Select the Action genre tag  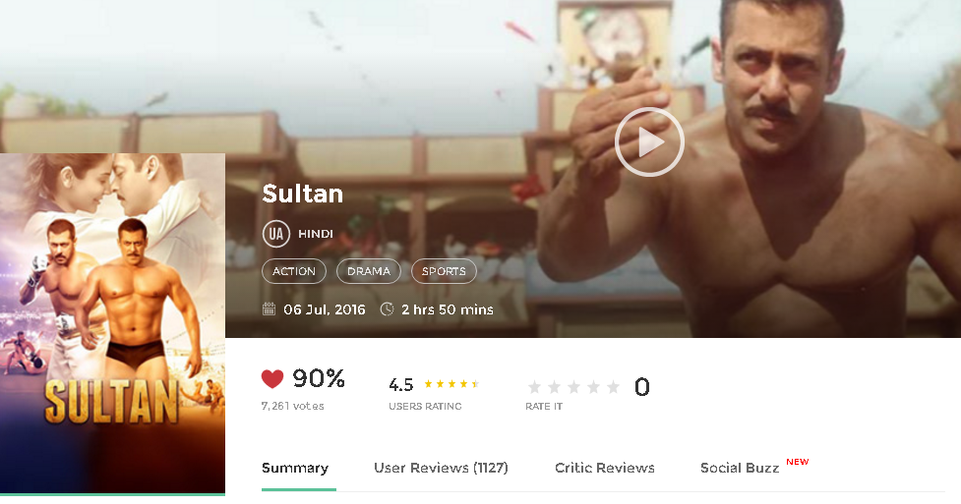tap(294, 271)
